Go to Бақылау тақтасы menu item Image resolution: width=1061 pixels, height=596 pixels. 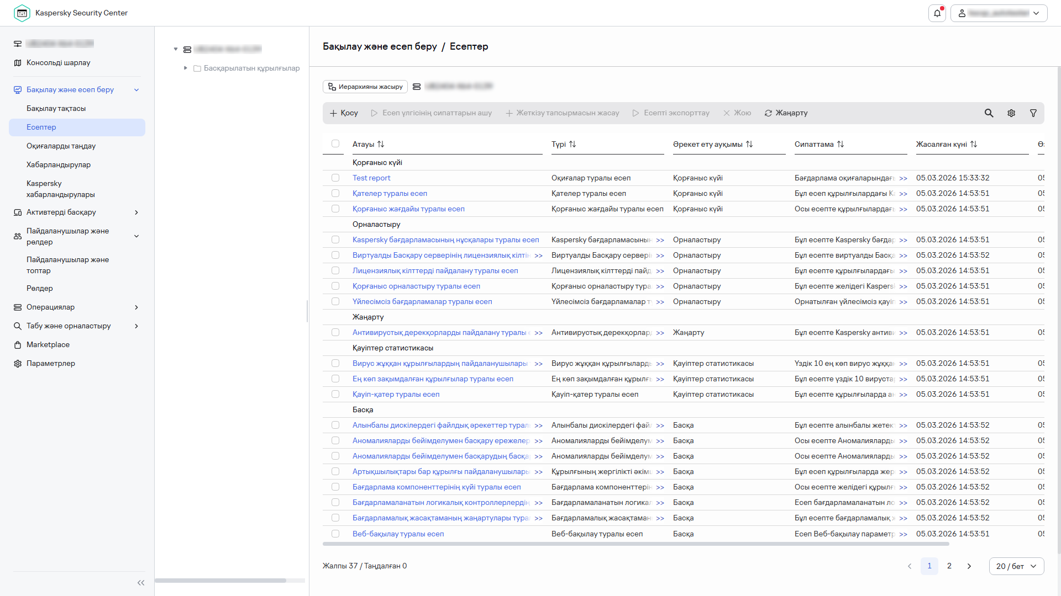point(56,109)
